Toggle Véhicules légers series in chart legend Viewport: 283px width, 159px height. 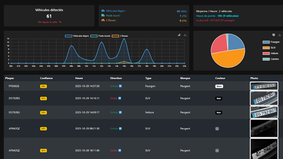77,36
